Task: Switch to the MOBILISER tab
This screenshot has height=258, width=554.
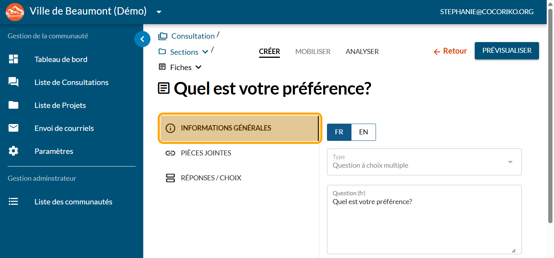Action: (x=313, y=52)
